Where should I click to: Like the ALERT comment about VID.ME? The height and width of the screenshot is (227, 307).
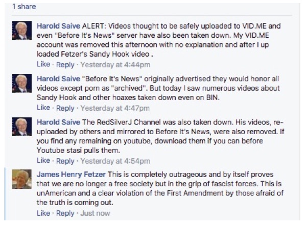coord(43,64)
